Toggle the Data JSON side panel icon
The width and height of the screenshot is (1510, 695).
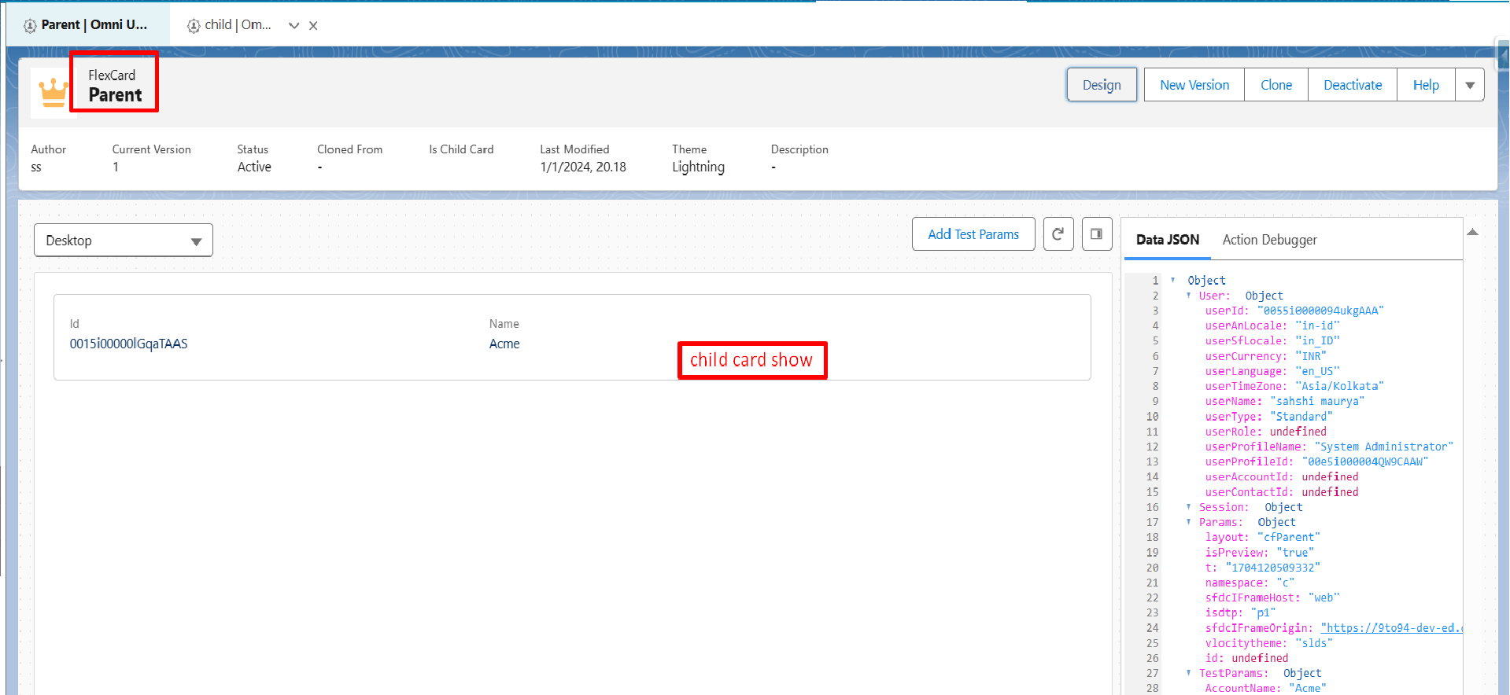click(1096, 234)
